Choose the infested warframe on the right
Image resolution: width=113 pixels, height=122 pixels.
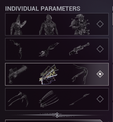point(80,24)
